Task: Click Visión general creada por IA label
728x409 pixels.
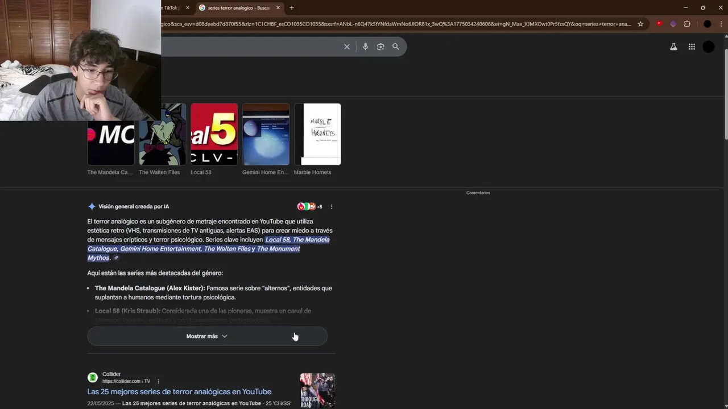Action: 134,207
